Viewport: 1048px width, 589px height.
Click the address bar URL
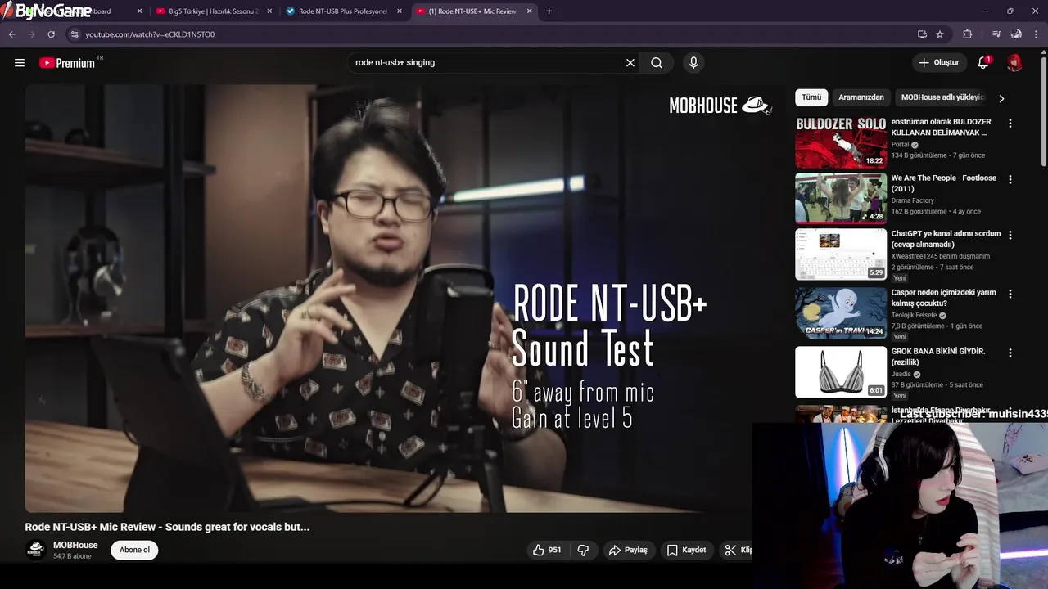coord(150,34)
